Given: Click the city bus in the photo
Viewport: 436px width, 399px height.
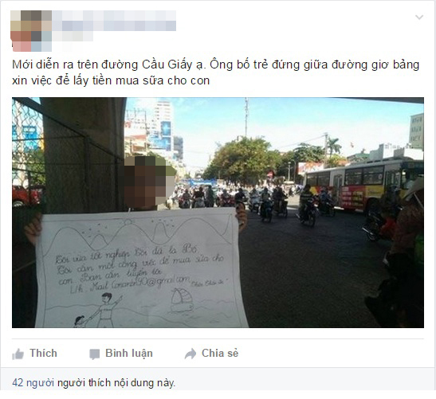Looking at the screenshot, I should pos(363,186).
